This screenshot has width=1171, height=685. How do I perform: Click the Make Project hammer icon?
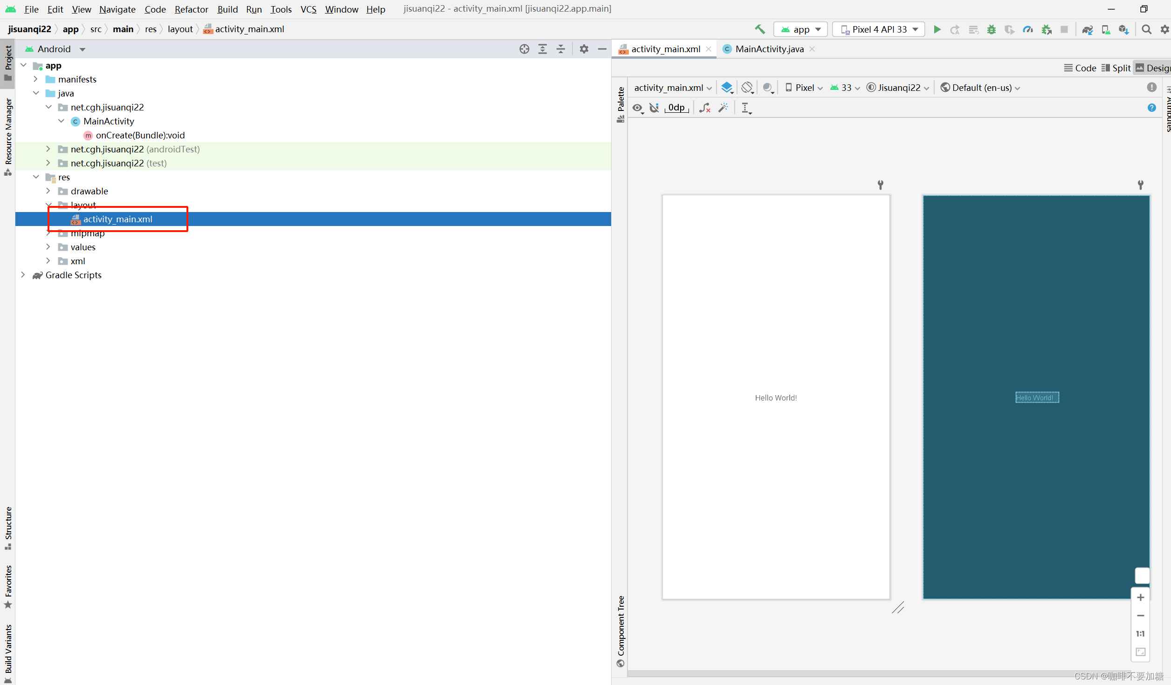point(760,29)
